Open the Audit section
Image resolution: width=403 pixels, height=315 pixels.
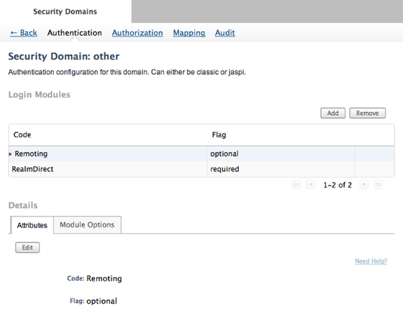[x=225, y=33]
